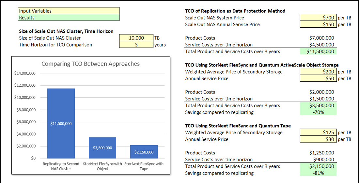Click the yellow Input Variables legend cell

point(69,11)
